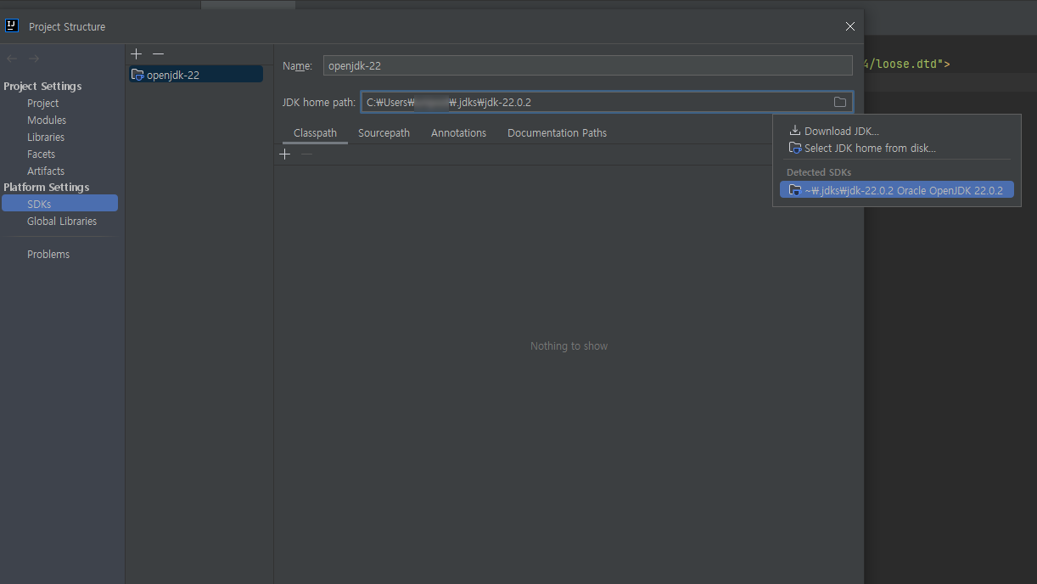This screenshot has height=584, width=1037.
Task: Open Libraries settings page
Action: point(46,137)
